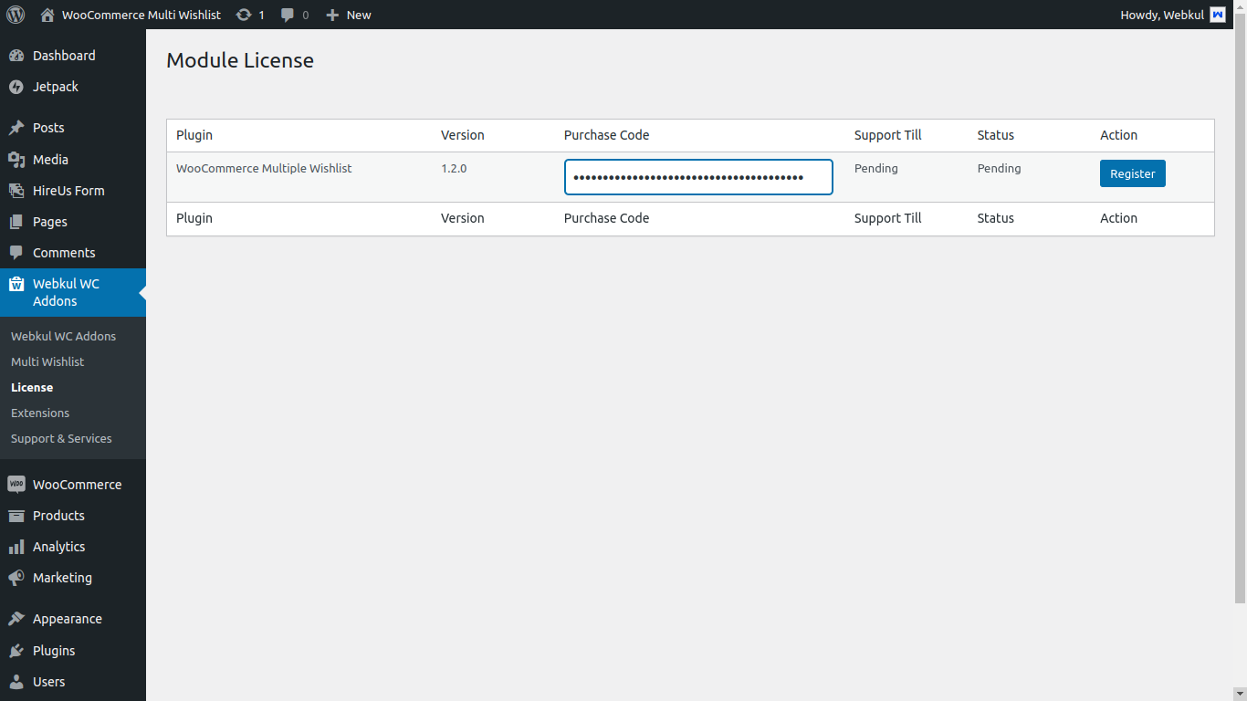Screen dimensions: 1247x701
Task: Click New in the admin toolbar
Action: 348,15
